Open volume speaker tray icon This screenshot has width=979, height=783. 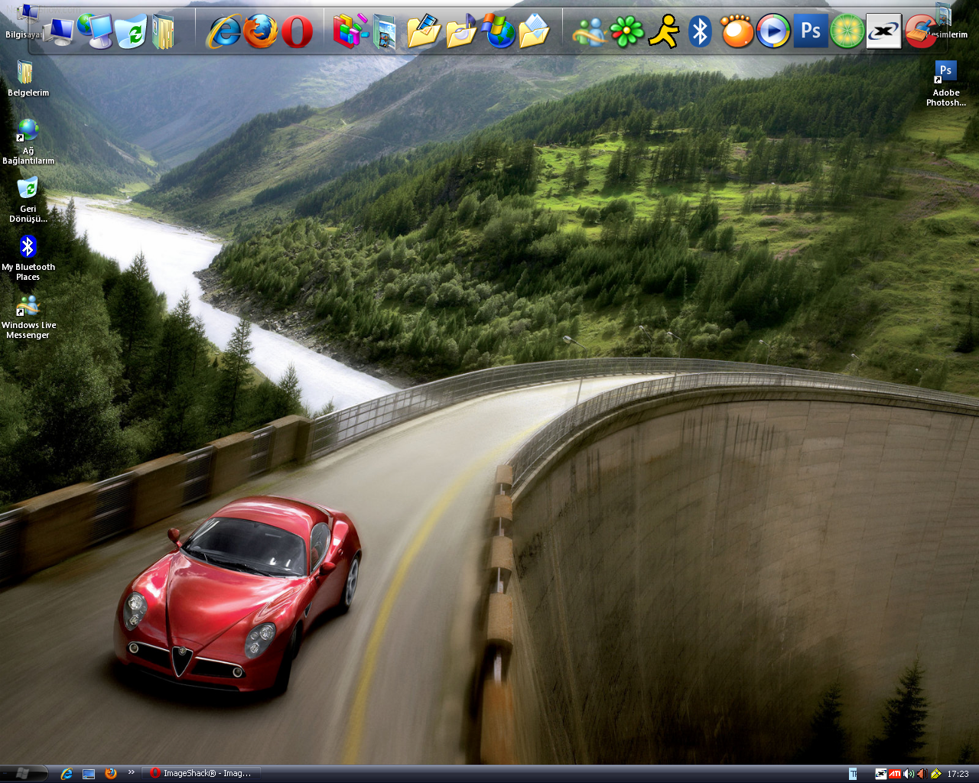click(x=909, y=774)
